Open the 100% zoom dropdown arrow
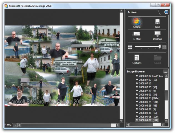Viewport: 175px width, 133px height. (x=15, y=125)
